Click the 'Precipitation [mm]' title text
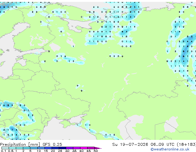 (20, 145)
